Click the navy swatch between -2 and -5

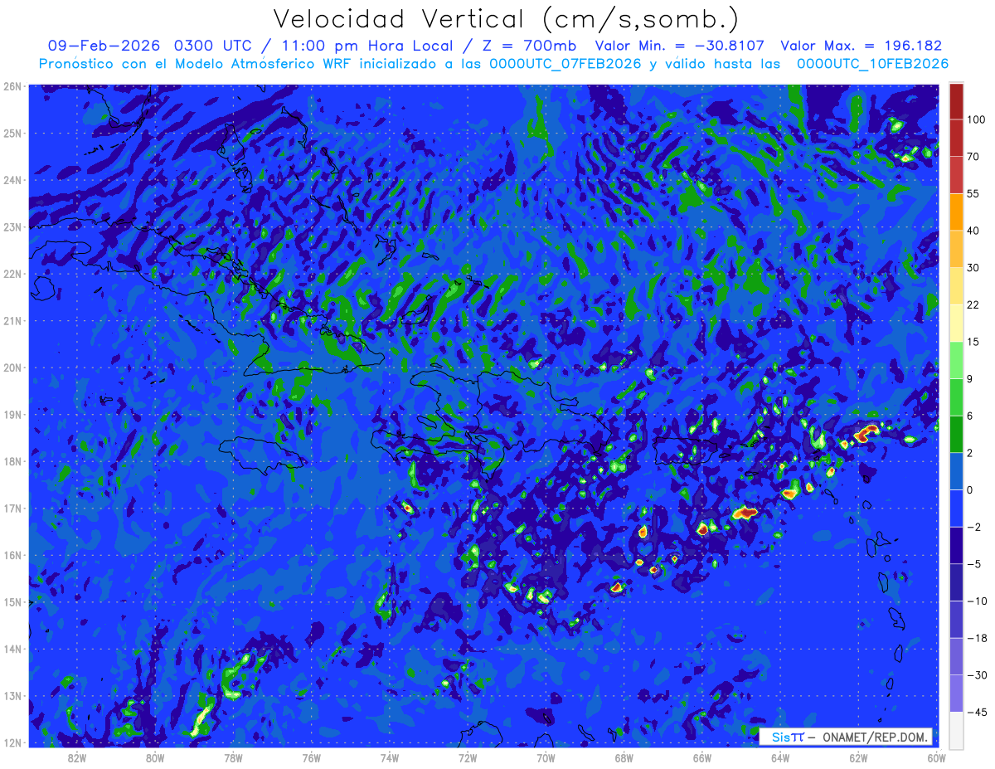pyautogui.click(x=957, y=545)
